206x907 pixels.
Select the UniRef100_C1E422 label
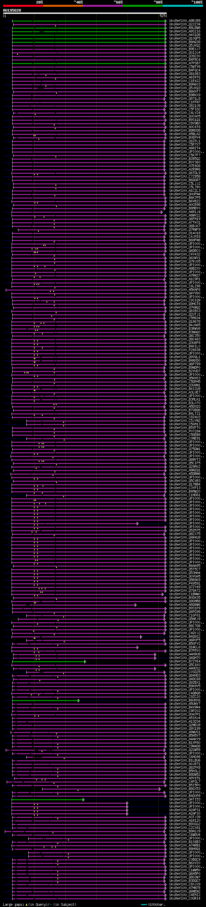coord(185,81)
